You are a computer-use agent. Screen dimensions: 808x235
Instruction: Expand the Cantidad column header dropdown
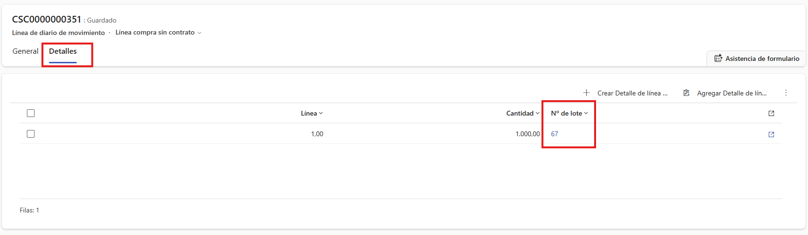(x=538, y=113)
